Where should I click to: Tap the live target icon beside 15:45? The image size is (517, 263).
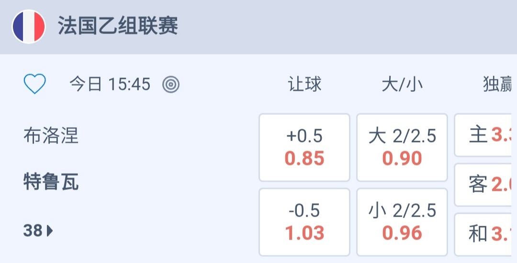pyautogui.click(x=171, y=85)
